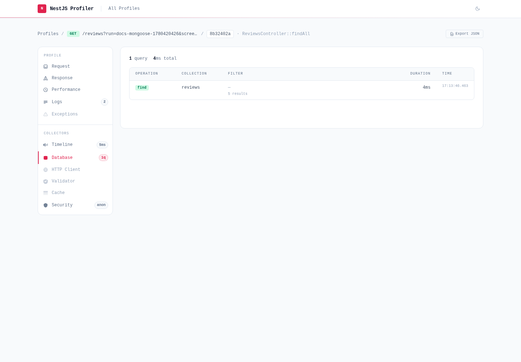Click the NestJS Profiler red logo icon

point(42,9)
